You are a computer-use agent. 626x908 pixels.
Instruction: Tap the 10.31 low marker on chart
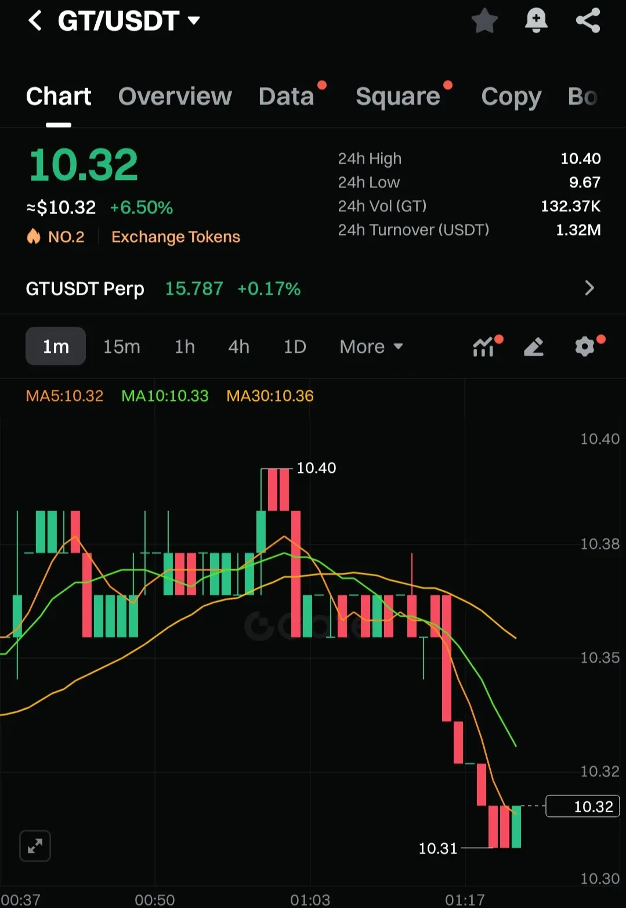(x=438, y=848)
